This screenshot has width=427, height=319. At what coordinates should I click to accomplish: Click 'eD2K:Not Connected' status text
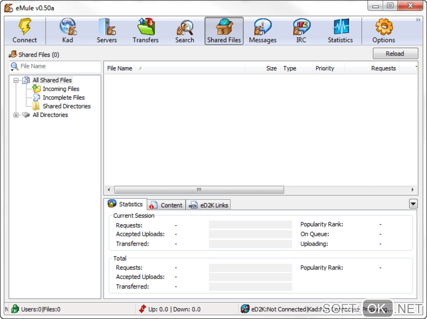278,309
